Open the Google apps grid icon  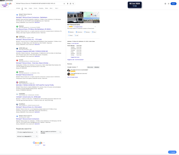click(169, 4)
